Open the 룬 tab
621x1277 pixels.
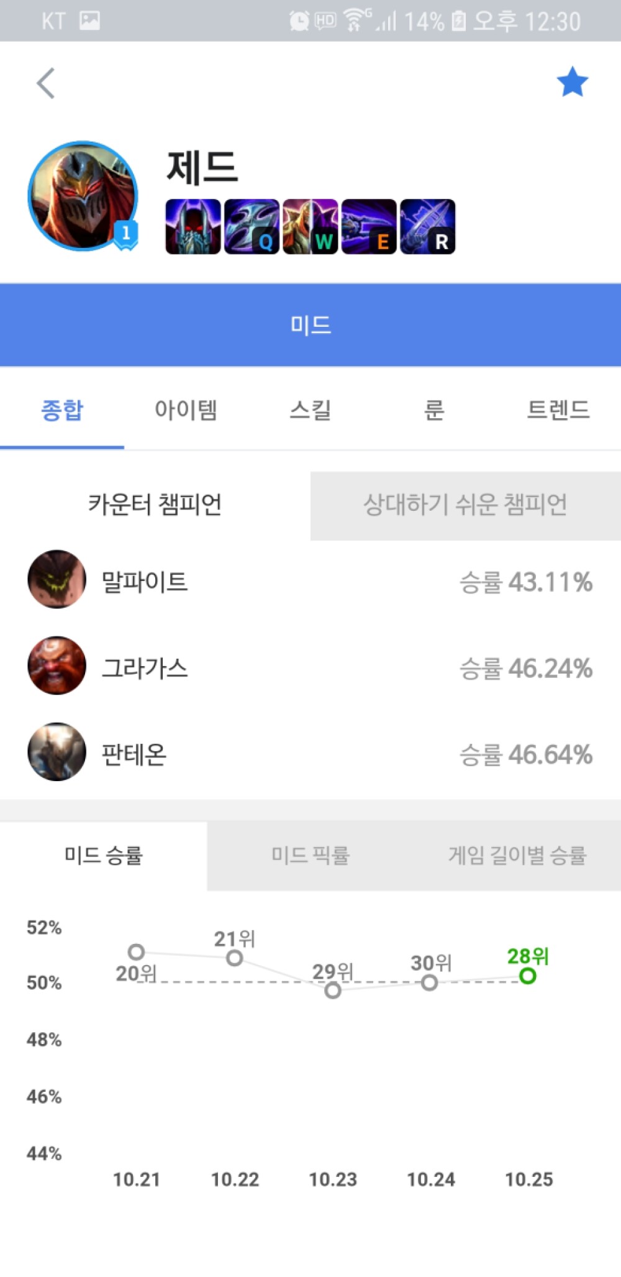[x=435, y=410]
